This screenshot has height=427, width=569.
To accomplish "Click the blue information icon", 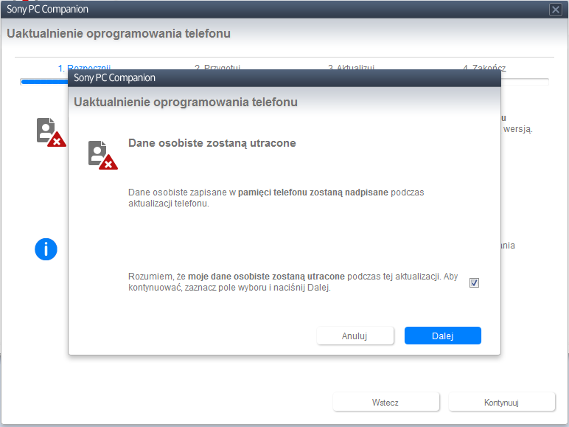I will [x=46, y=249].
